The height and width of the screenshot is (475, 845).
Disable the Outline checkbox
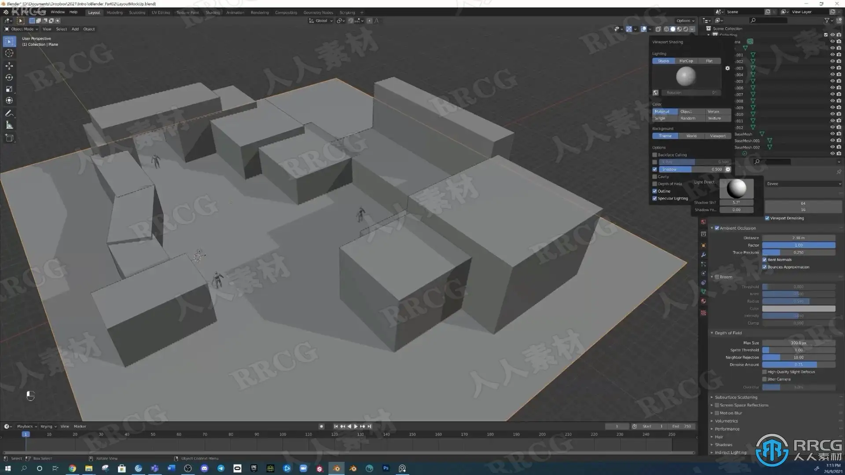point(654,191)
